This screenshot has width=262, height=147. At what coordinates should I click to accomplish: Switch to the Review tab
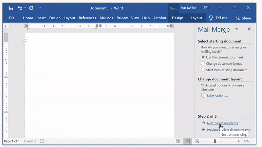pos(122,18)
